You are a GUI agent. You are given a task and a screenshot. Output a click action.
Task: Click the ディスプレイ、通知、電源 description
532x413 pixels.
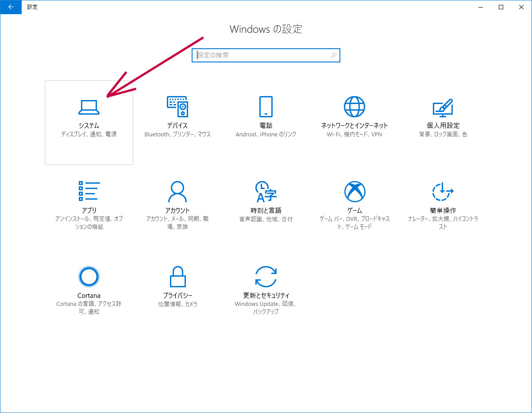point(89,134)
